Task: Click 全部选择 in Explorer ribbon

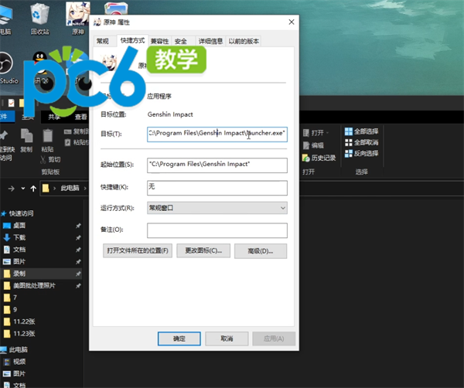Action: point(362,131)
